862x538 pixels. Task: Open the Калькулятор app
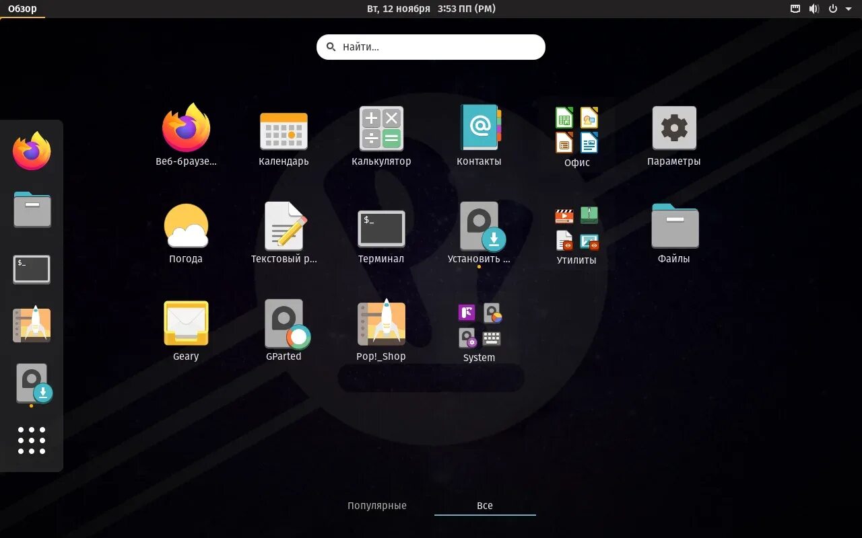pos(381,134)
